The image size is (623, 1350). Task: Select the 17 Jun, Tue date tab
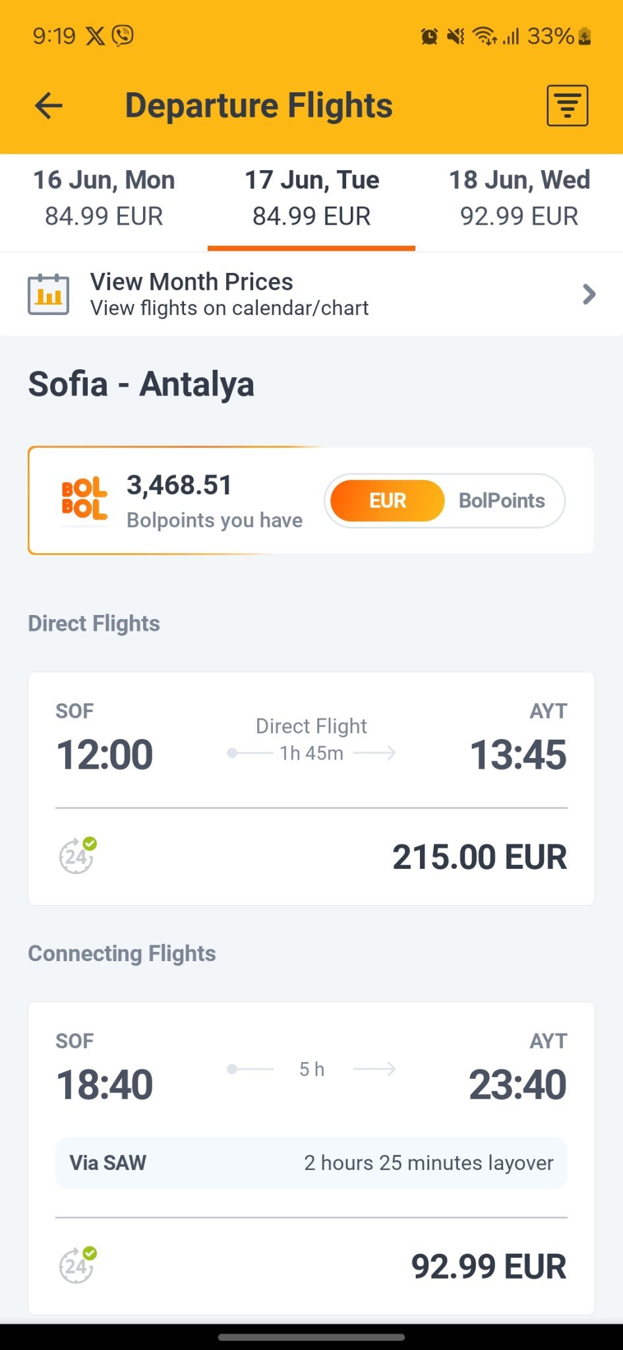(x=312, y=198)
